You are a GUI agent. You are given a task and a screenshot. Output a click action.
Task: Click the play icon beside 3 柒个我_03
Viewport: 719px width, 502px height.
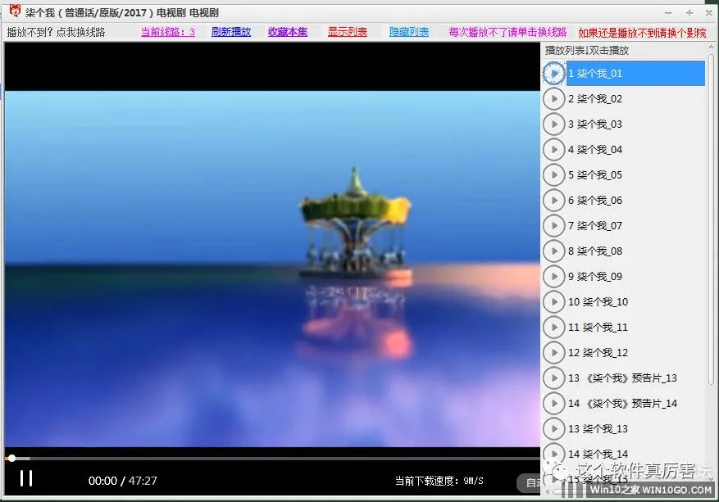[553, 124]
